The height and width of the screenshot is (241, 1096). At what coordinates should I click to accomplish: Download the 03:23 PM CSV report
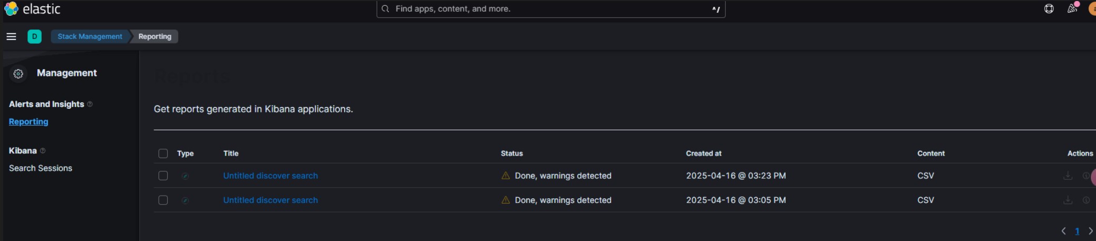click(1068, 176)
